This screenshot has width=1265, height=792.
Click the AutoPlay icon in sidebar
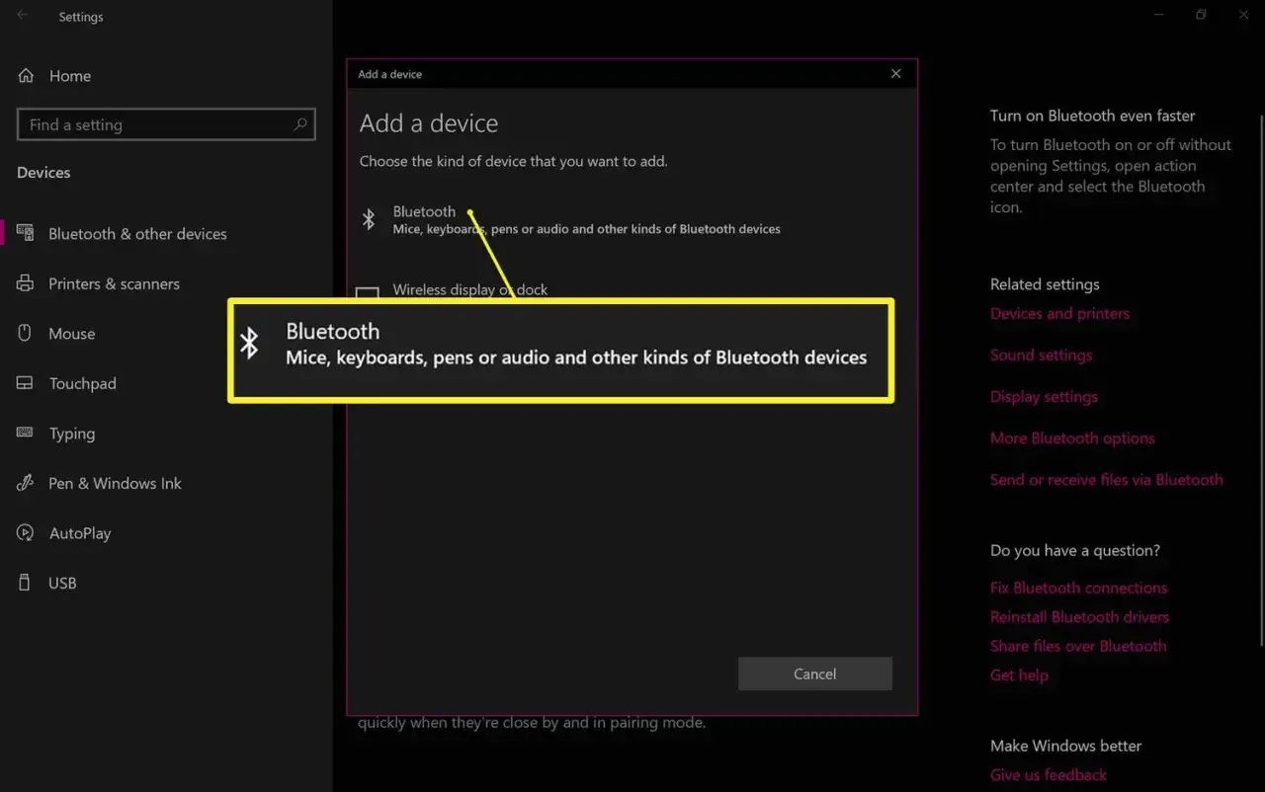[x=26, y=532]
